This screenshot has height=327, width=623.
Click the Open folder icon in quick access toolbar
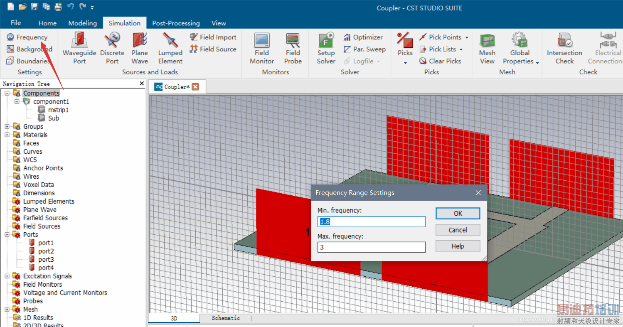coord(23,7)
